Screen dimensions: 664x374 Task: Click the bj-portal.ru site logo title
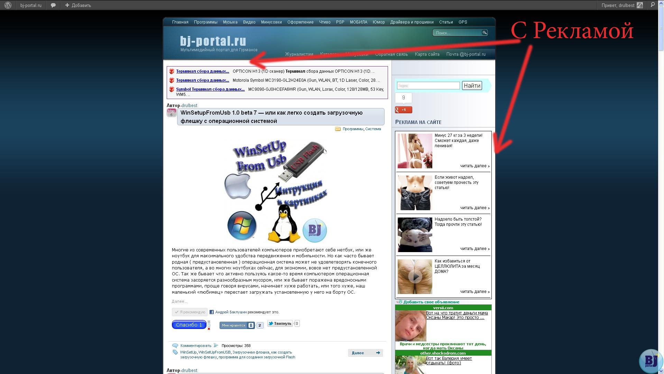(213, 41)
